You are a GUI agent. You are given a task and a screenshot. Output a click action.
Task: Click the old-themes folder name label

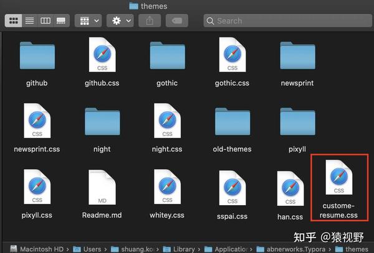(x=232, y=149)
